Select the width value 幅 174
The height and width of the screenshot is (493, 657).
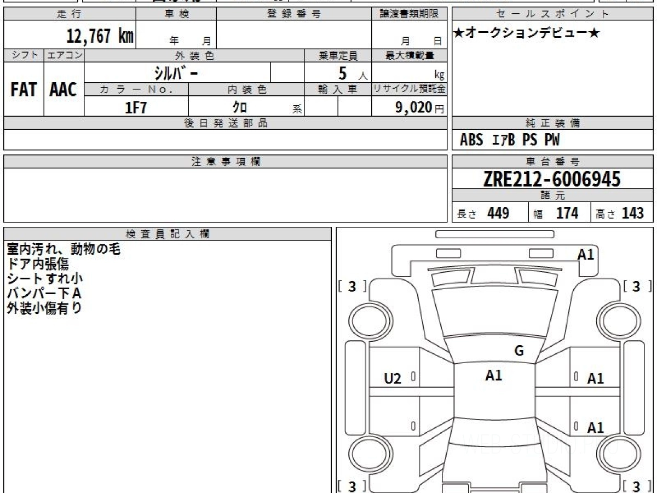(x=556, y=213)
